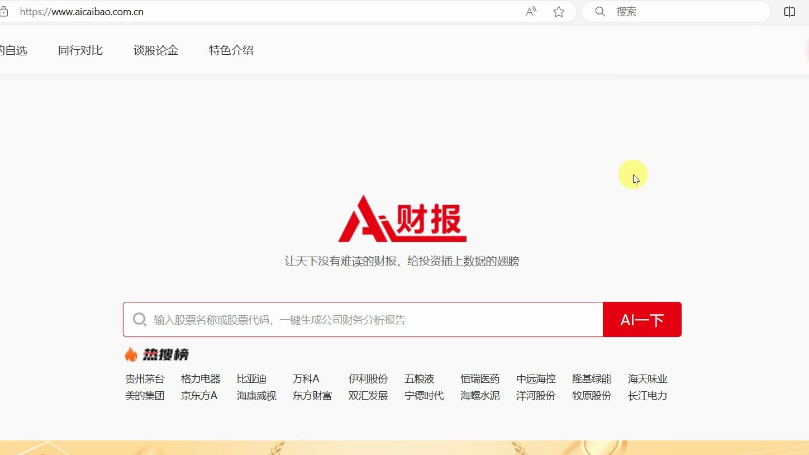
Task: Select 海康威视 from hot searches
Action: coord(256,396)
